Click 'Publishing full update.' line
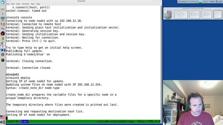223x125 pixels. (24, 51)
